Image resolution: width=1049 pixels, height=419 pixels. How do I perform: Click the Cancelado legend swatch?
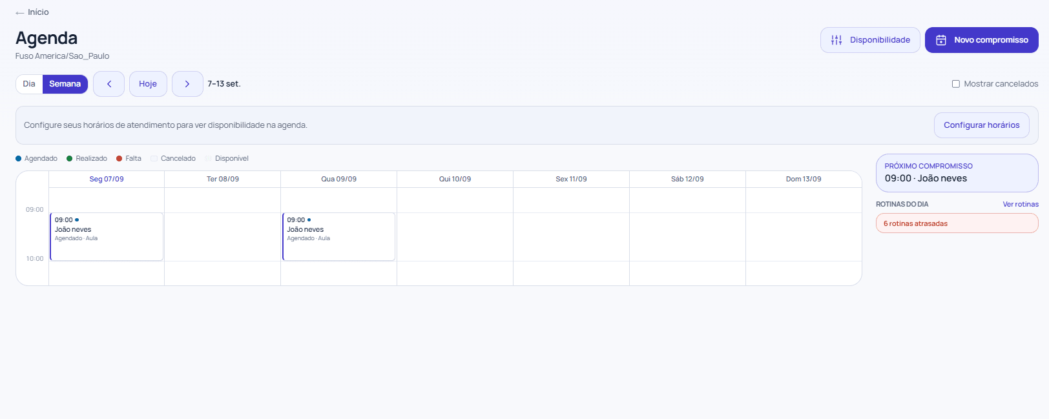[154, 159]
